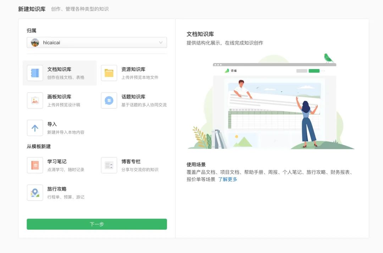Click the 从模板新建 section heading
Image resolution: width=383 pixels, height=253 pixels.
point(39,146)
